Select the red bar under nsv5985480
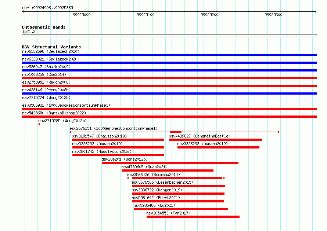This screenshot has width=327, height=231. click(181, 209)
